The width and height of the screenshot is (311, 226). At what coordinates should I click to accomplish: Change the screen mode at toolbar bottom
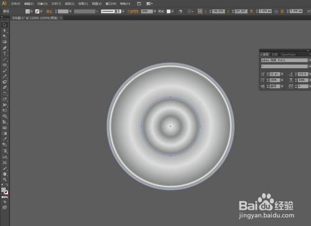click(4, 207)
